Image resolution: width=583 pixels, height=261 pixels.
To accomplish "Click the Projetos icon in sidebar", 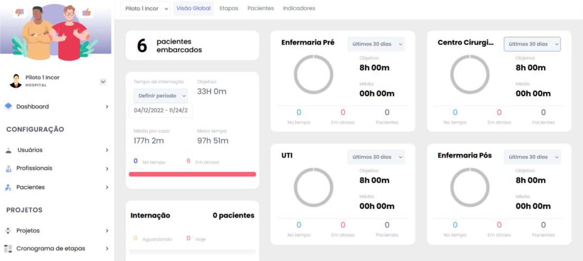I will pyautogui.click(x=8, y=231).
